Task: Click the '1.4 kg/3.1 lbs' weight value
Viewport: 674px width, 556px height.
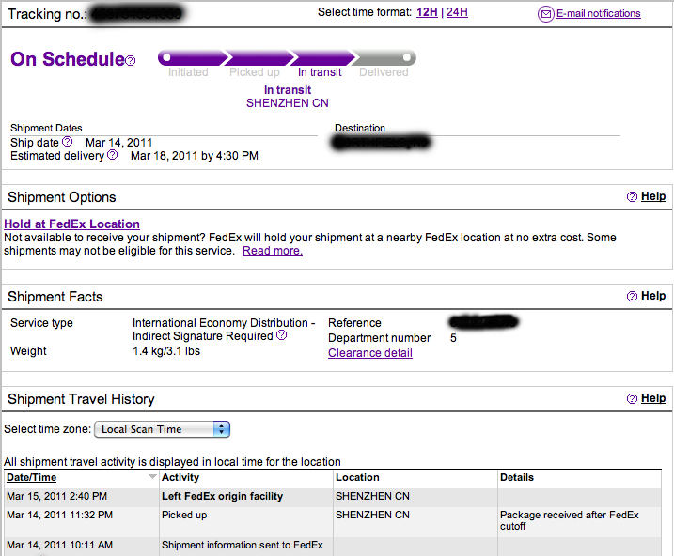Action: point(166,351)
